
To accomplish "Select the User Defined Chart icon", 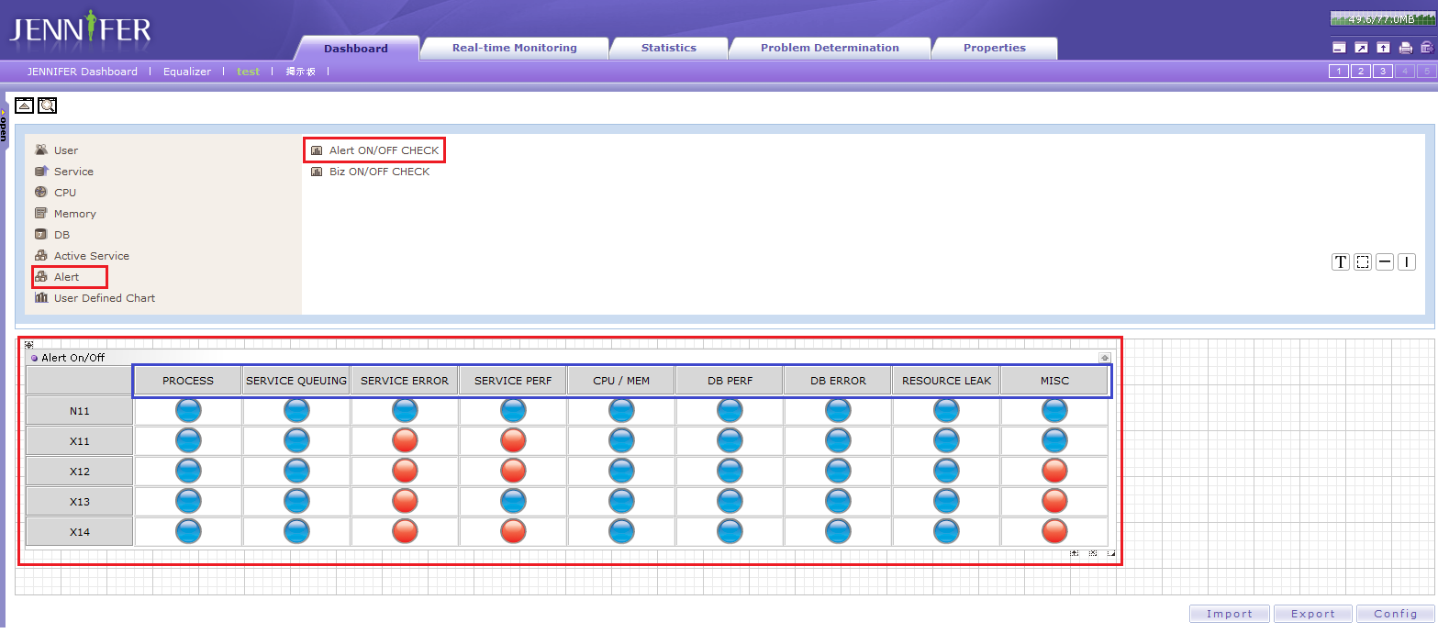I will point(41,297).
